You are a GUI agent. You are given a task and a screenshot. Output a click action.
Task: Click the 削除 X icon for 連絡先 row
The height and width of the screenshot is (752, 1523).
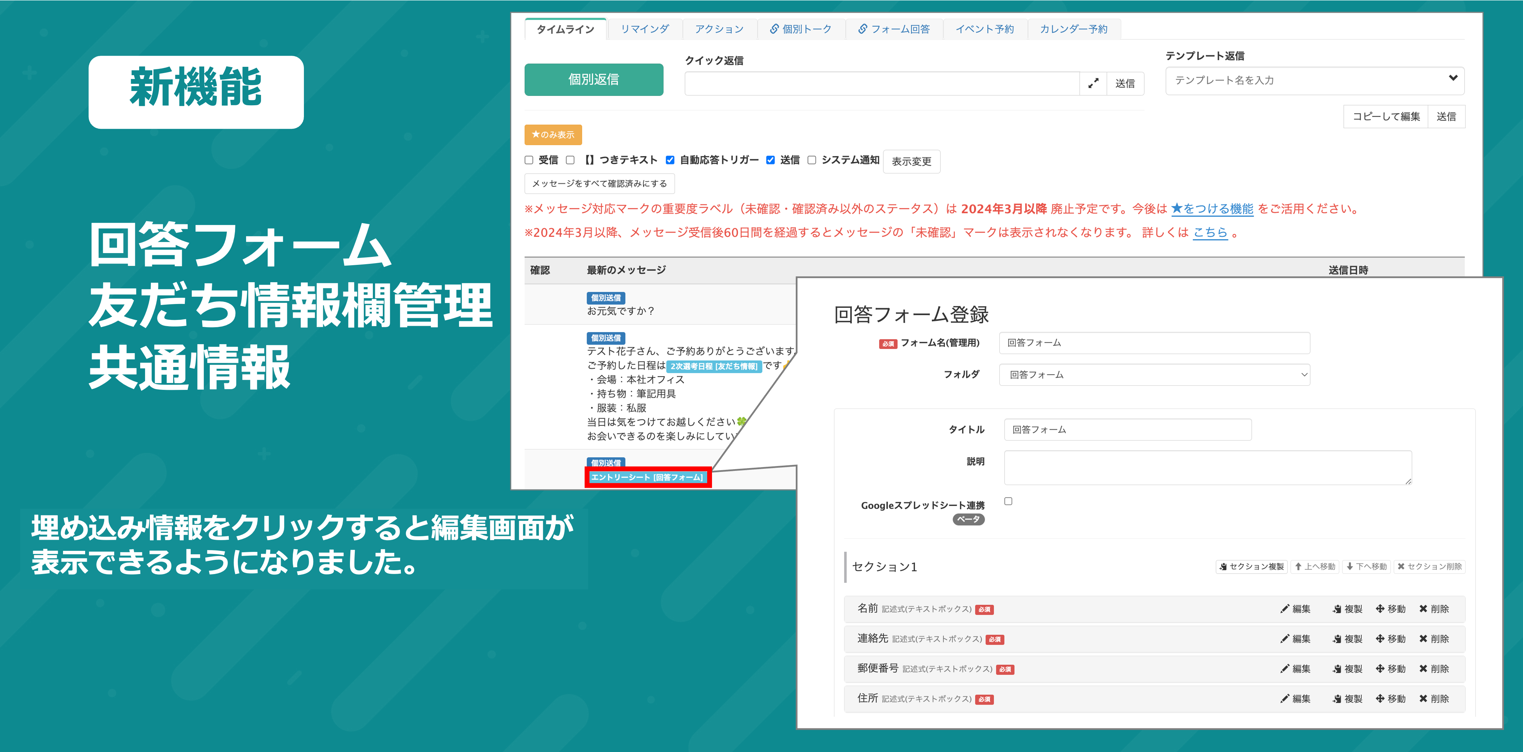1423,639
